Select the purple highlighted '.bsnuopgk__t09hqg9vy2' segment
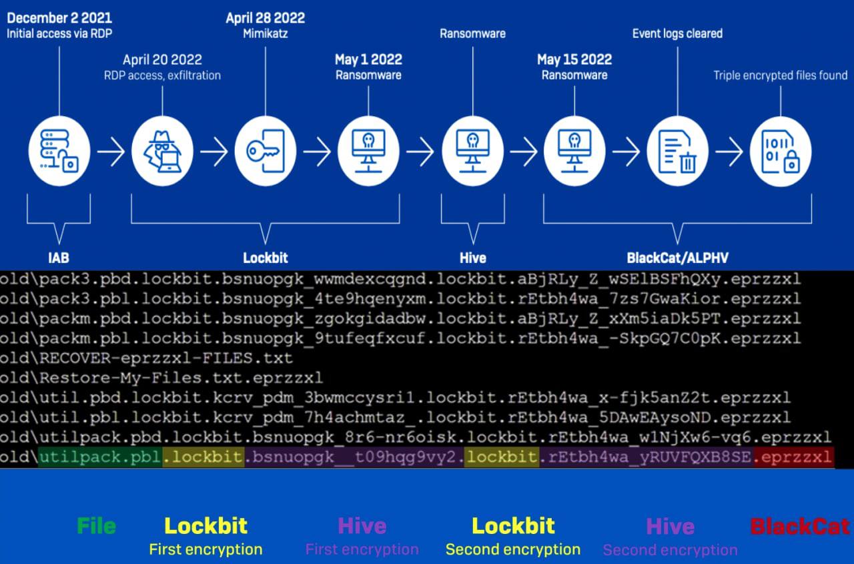The width and height of the screenshot is (854, 564). click(354, 458)
